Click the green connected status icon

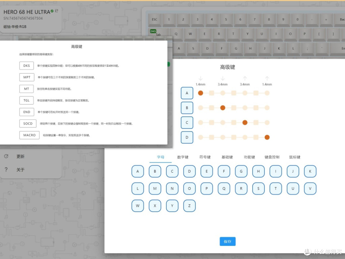[x=52, y=11]
